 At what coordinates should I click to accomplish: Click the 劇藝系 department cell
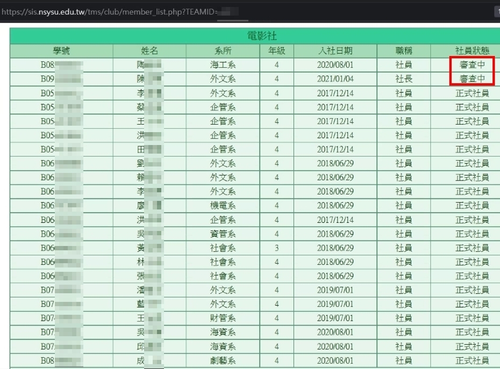[223, 360]
